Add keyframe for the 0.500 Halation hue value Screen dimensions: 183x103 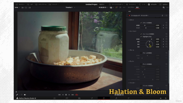[163, 47]
